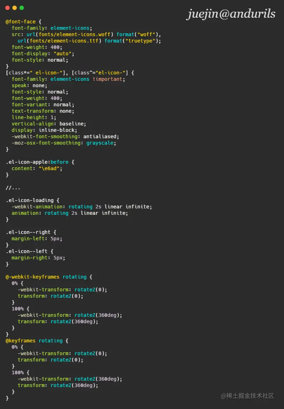Select the "font-variant: normal;" line
Viewport: 284px width, 409px height.
tap(43, 105)
